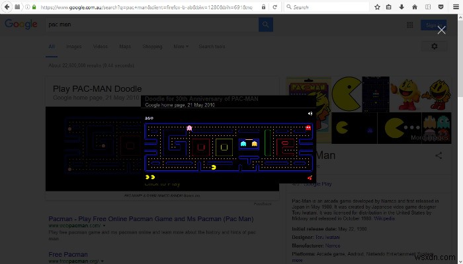
Task: Close the doodle overlay with the X
Action: click(441, 30)
